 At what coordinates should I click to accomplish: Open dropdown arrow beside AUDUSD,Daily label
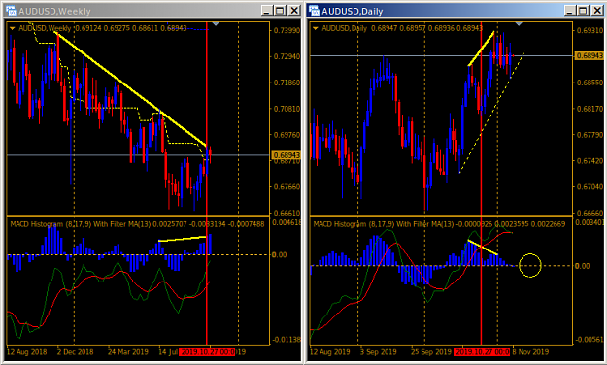click(316, 28)
